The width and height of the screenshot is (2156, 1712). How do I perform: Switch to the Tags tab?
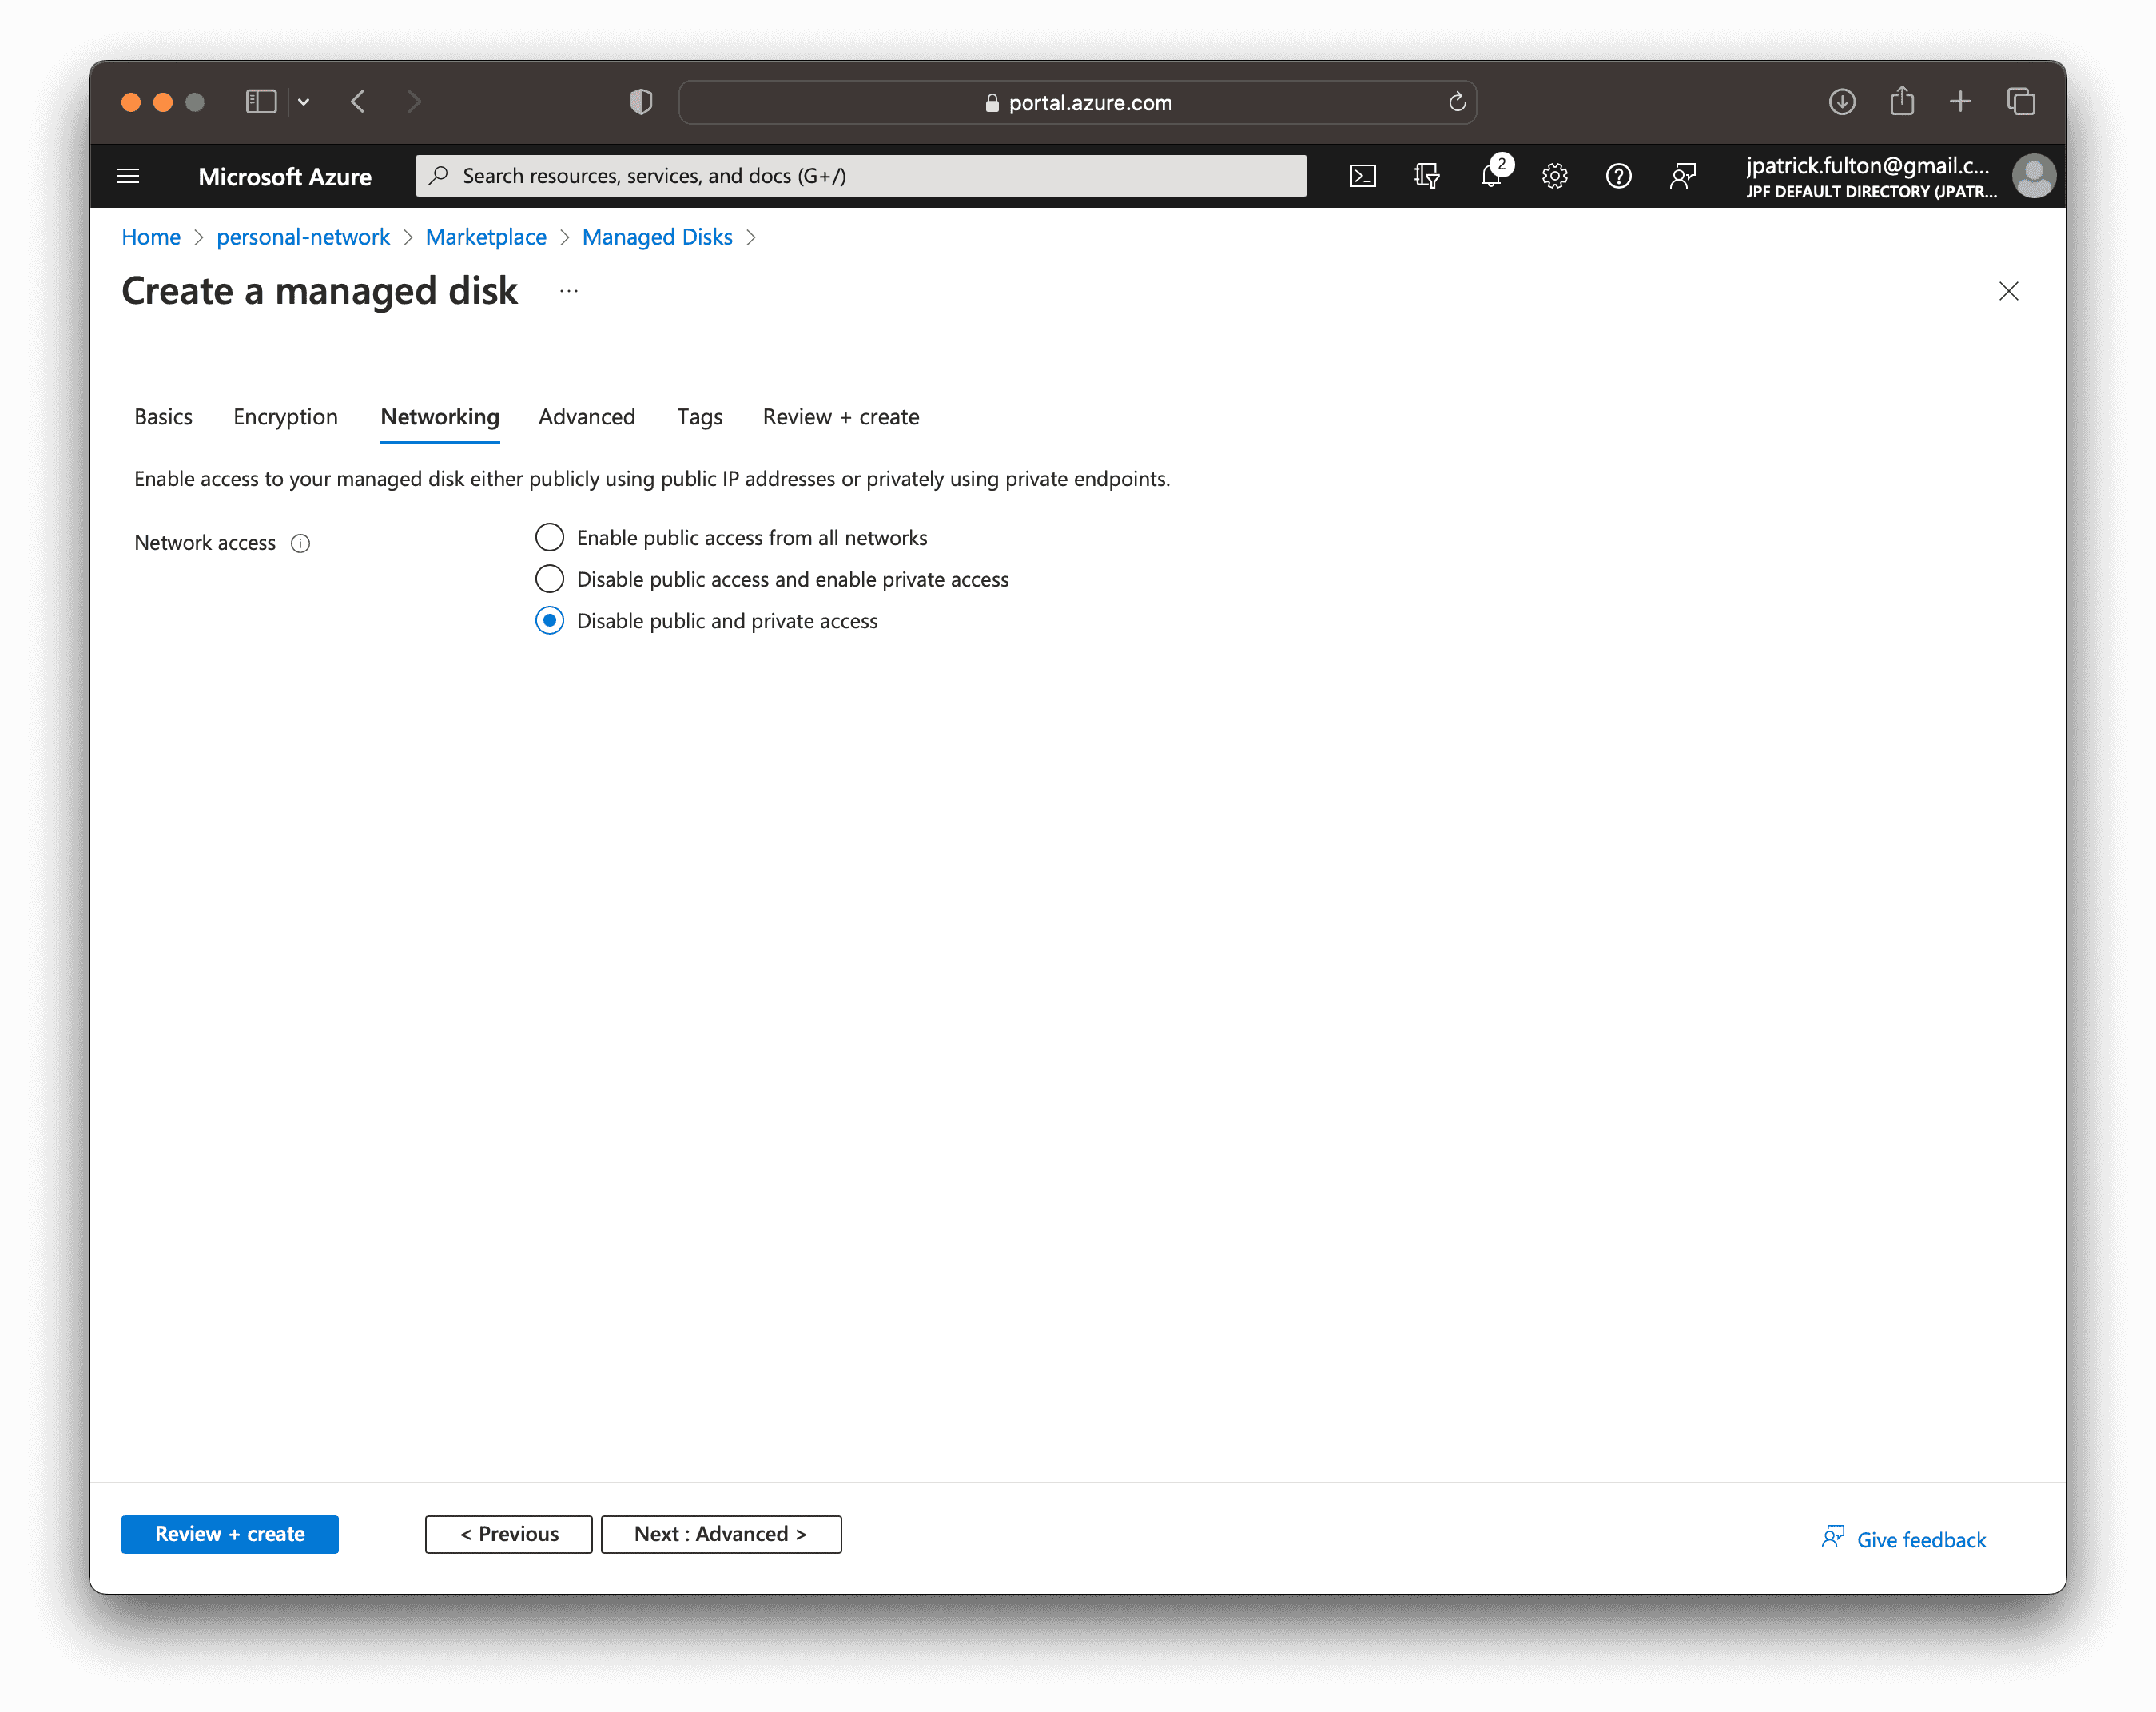[x=699, y=417]
